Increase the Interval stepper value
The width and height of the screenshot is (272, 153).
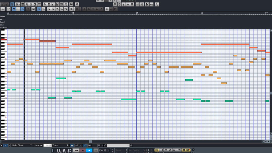point(50,145)
